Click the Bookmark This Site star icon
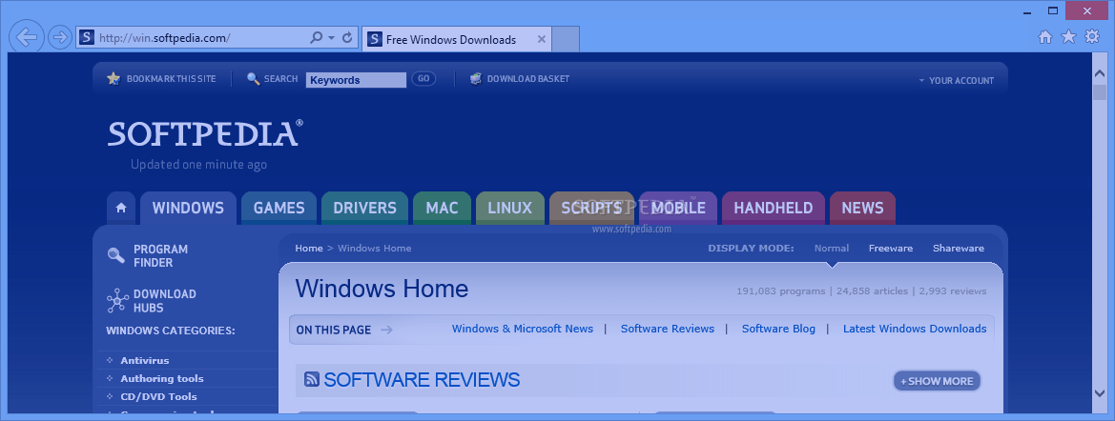1115x421 pixels. pyautogui.click(x=114, y=79)
